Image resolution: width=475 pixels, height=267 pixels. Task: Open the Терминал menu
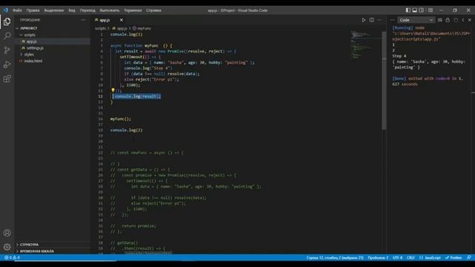click(133, 10)
